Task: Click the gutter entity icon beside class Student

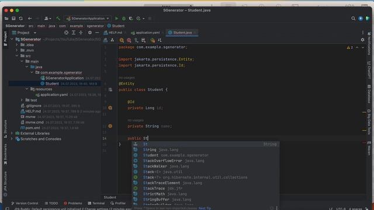Action: (110, 90)
